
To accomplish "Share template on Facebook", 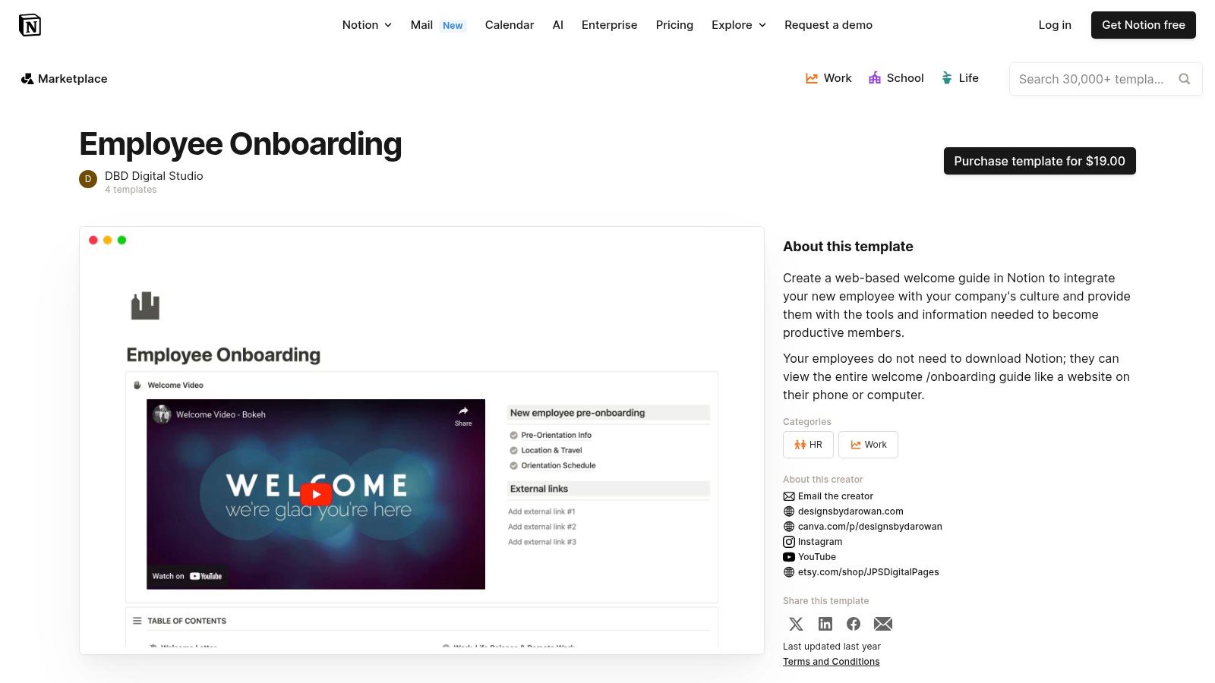I will 854,624.
